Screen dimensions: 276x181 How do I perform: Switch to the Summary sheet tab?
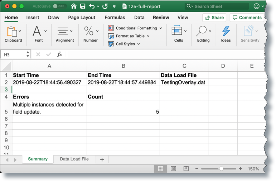click(38, 159)
